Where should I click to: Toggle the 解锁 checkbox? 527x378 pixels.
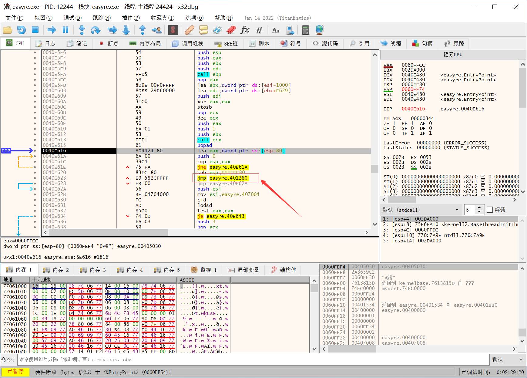tap(490, 210)
